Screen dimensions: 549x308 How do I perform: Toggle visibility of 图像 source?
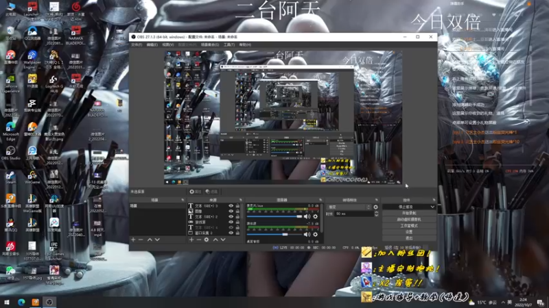point(231,211)
